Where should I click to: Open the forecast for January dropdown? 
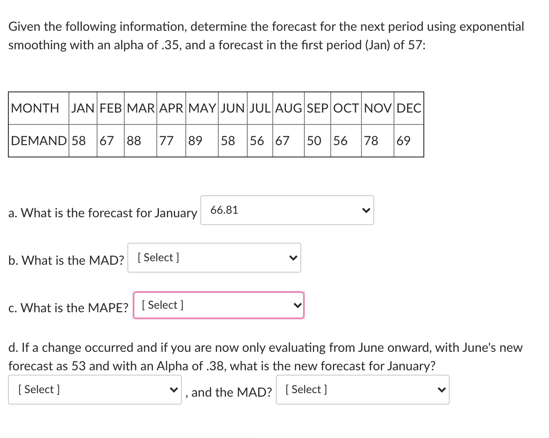[288, 210]
